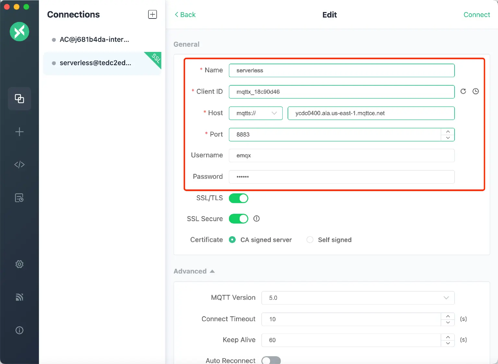This screenshot has height=364, width=498.
Task: Regenerate the Client ID with refresh icon
Action: pyautogui.click(x=463, y=91)
